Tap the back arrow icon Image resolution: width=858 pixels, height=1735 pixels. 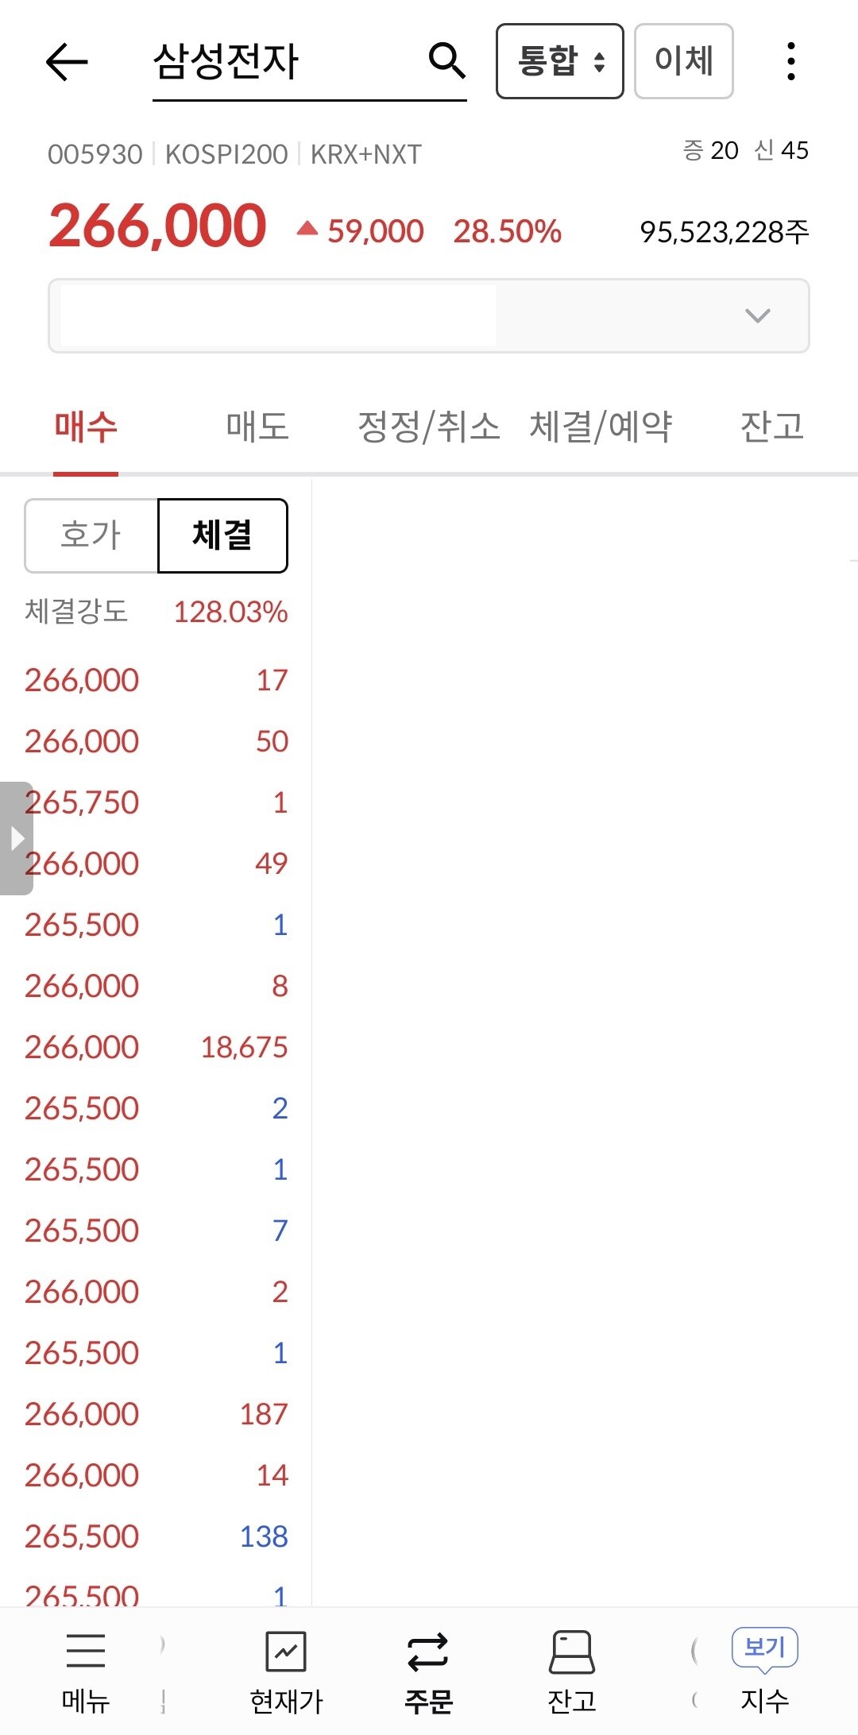click(67, 62)
